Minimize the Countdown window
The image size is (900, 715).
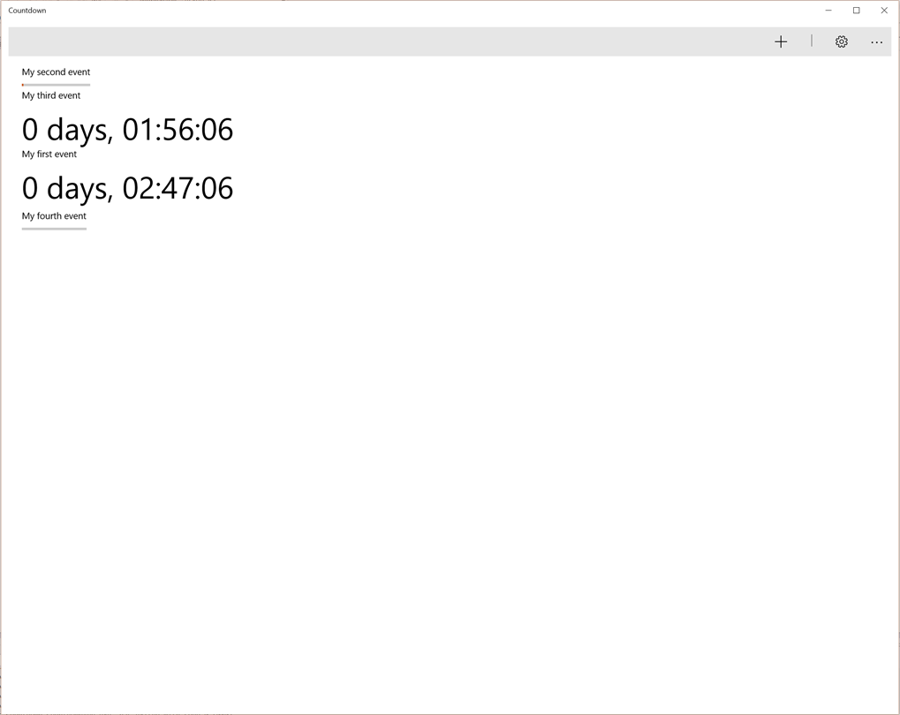(828, 11)
